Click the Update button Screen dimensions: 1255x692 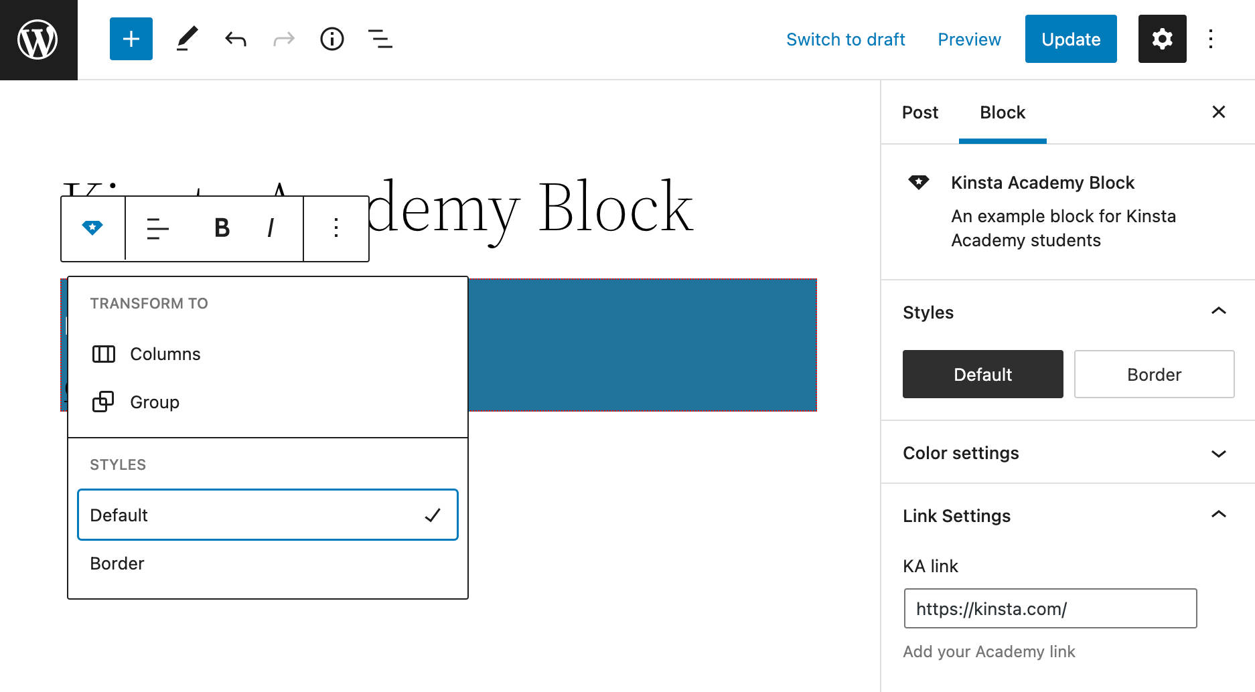click(x=1070, y=39)
